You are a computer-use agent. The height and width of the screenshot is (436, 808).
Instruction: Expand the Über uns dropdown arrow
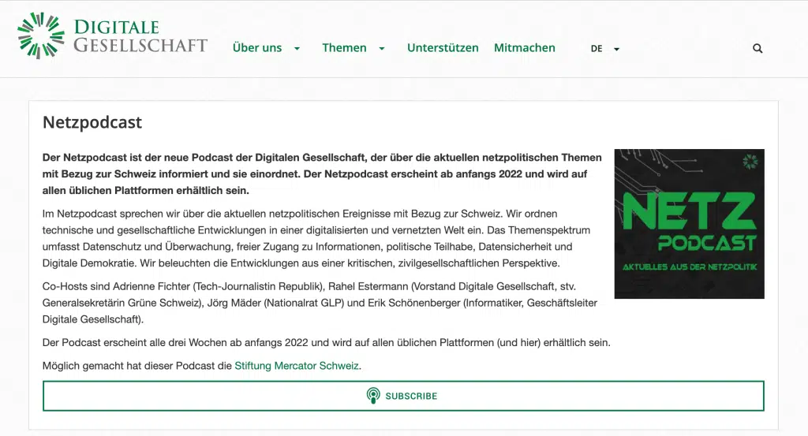click(x=297, y=49)
